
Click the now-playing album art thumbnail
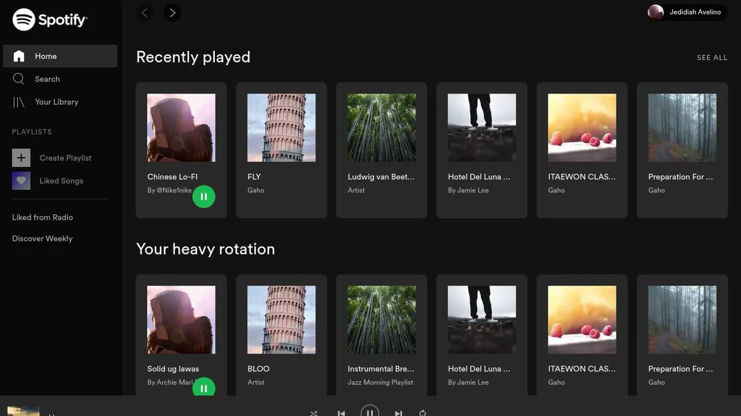click(x=23, y=411)
